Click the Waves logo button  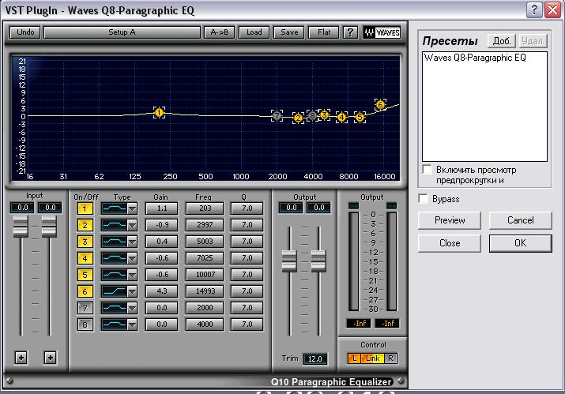(x=382, y=32)
